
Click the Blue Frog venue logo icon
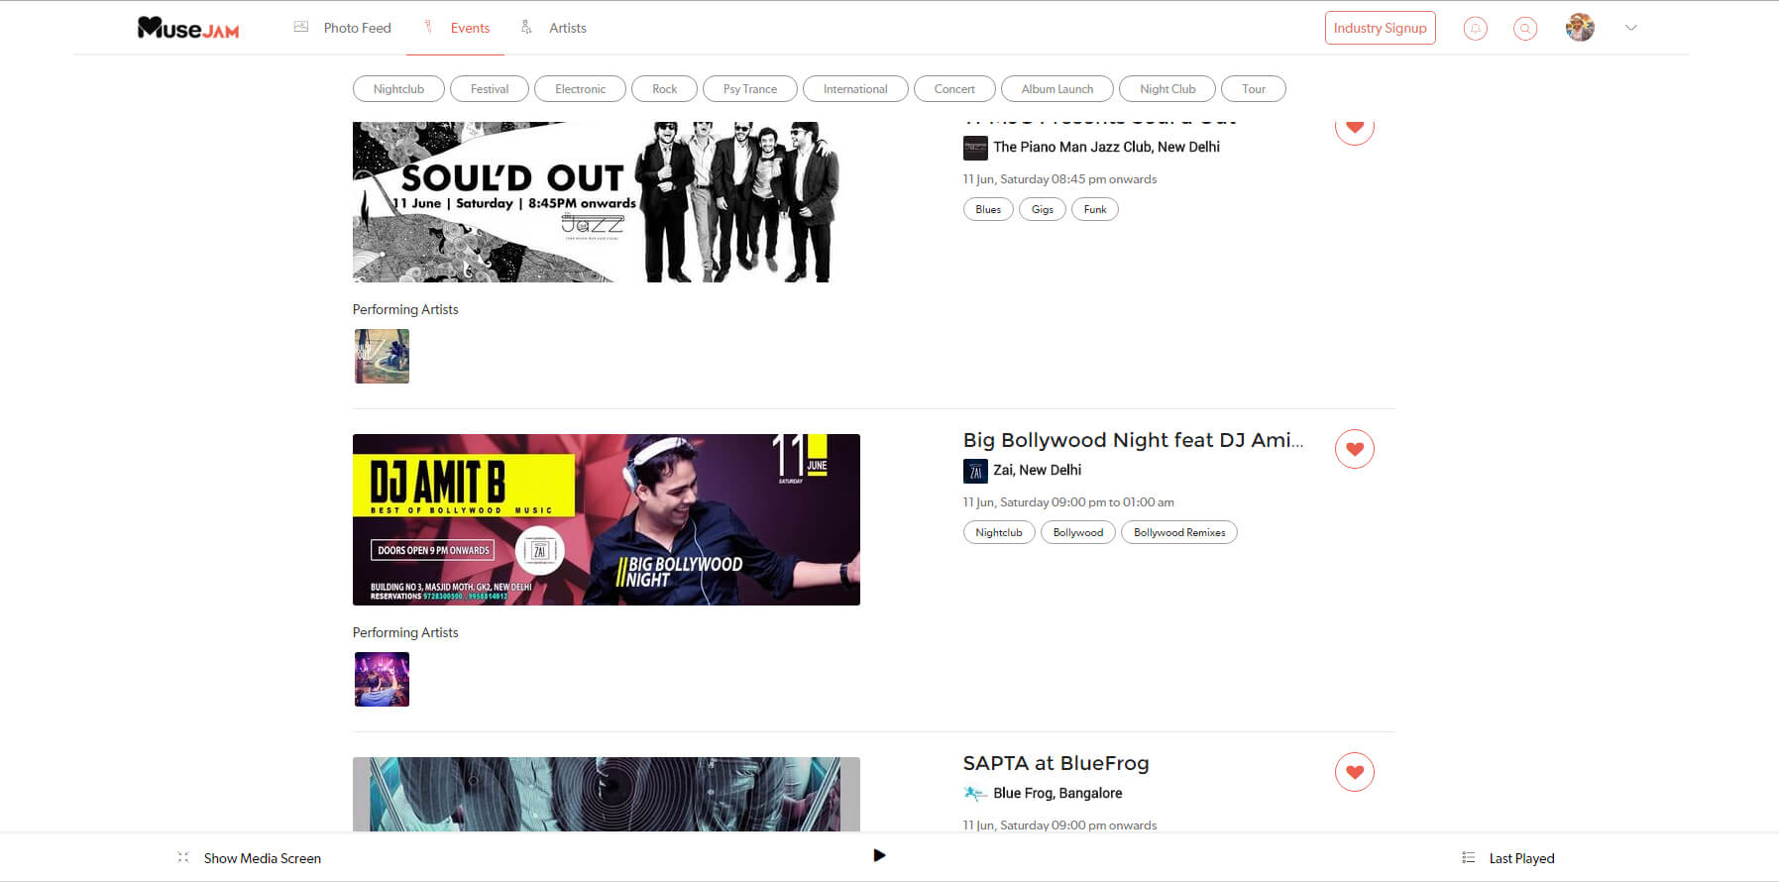point(975,793)
